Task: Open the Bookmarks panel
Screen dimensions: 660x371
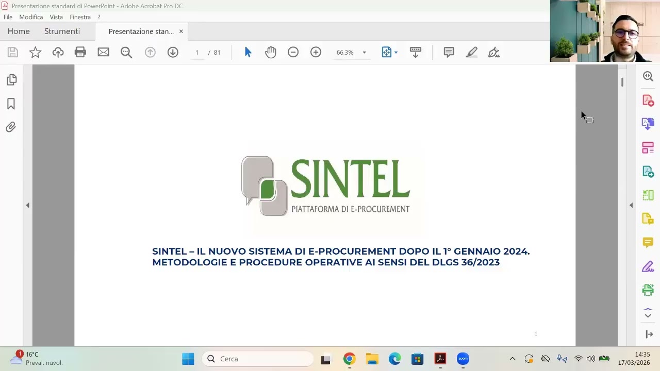Action: coord(11,104)
